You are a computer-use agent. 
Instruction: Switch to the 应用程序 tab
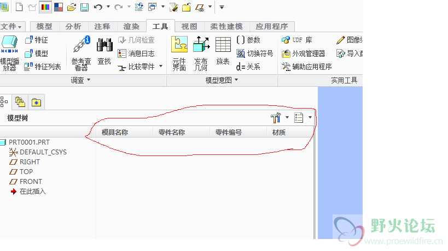(272, 27)
